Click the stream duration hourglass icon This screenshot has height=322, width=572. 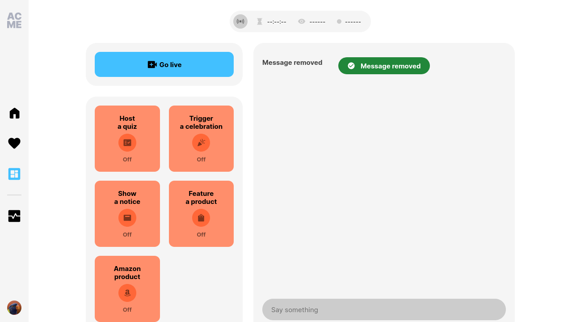[x=260, y=21]
